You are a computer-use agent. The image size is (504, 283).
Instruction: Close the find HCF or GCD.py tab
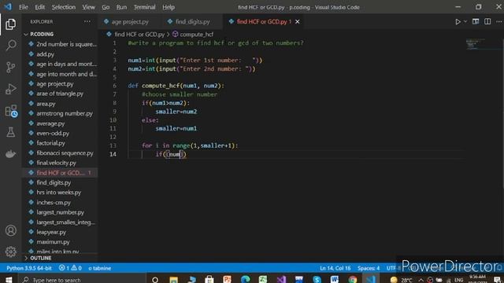[298, 22]
